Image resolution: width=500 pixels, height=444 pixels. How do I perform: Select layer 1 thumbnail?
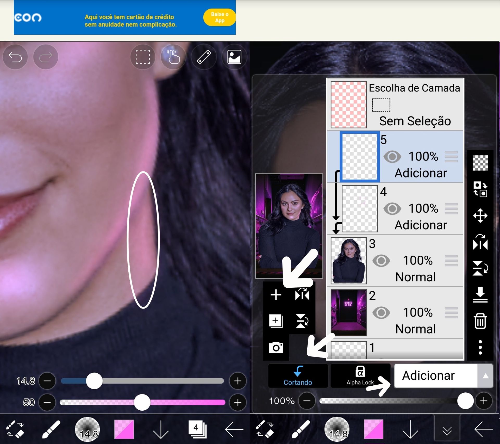[348, 350]
